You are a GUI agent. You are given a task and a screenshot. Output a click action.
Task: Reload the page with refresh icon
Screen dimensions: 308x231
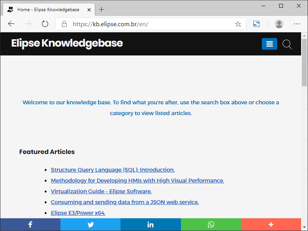click(x=45, y=24)
